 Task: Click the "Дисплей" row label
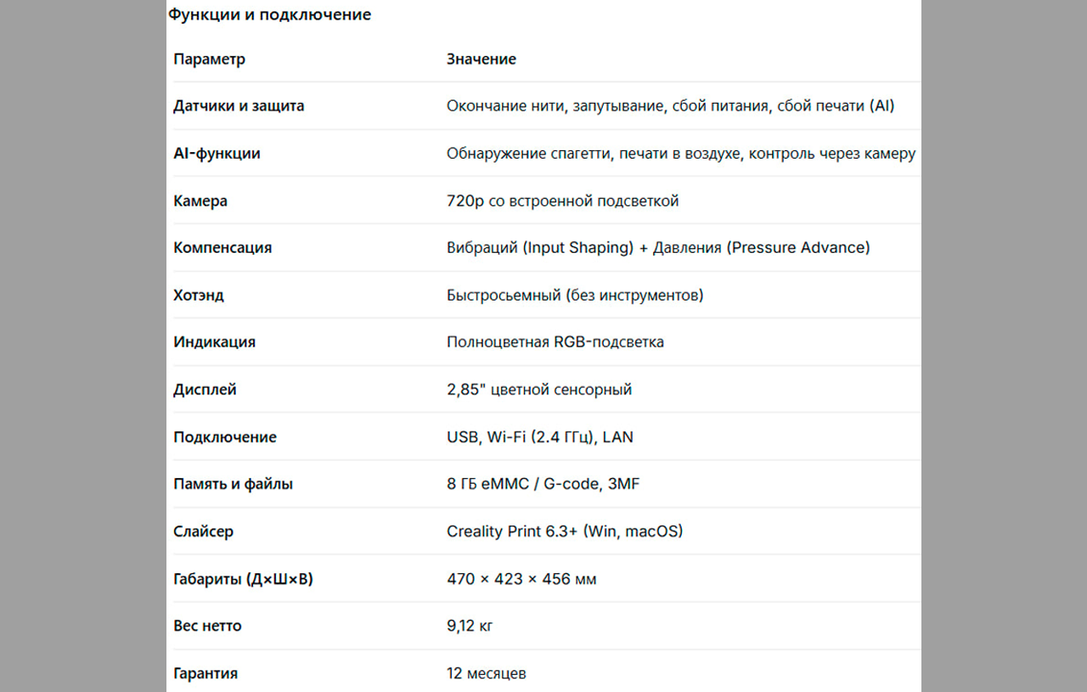click(x=205, y=390)
